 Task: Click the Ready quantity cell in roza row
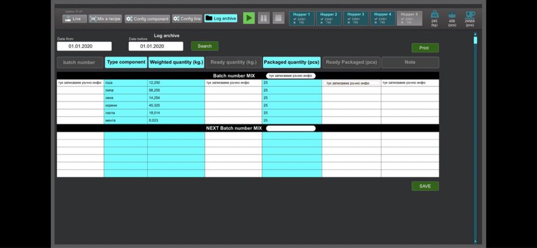pos(233,83)
